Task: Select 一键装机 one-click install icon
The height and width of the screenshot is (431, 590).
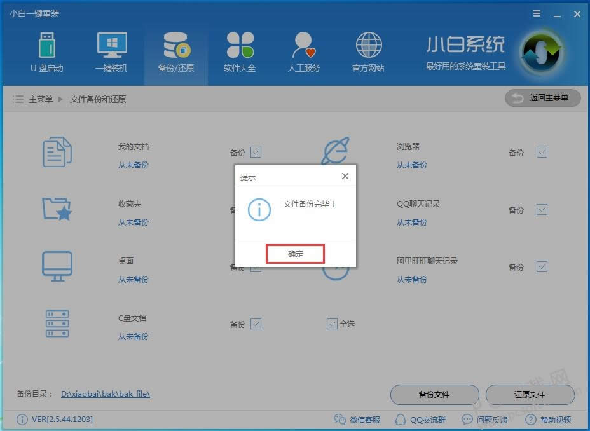Action: point(112,52)
